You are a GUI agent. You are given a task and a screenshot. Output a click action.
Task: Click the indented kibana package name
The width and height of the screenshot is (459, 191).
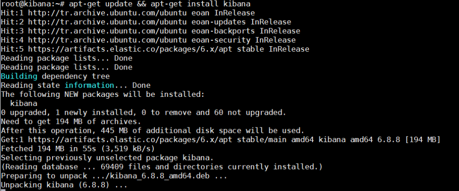(24, 104)
